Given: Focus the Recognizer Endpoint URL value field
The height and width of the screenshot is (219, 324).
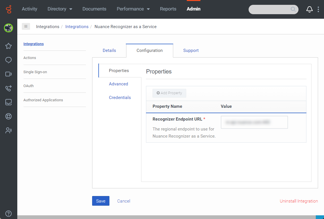Looking at the screenshot, I should coord(254,122).
